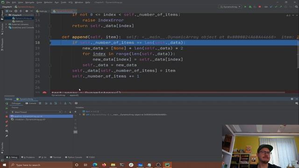This screenshot has height=168, width=299.
Task: Expand External Libraries node in project tree
Action: click(x=6, y=24)
